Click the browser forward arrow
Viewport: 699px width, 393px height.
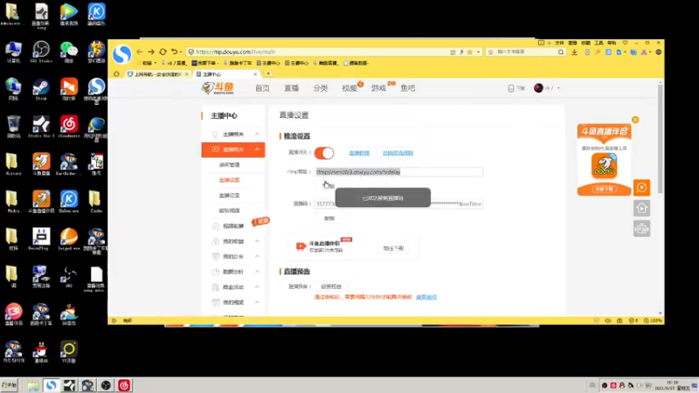[151, 52]
